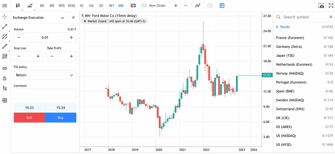Toggle the lock drawings icon
This screenshot has height=154, width=335.
[5, 78]
